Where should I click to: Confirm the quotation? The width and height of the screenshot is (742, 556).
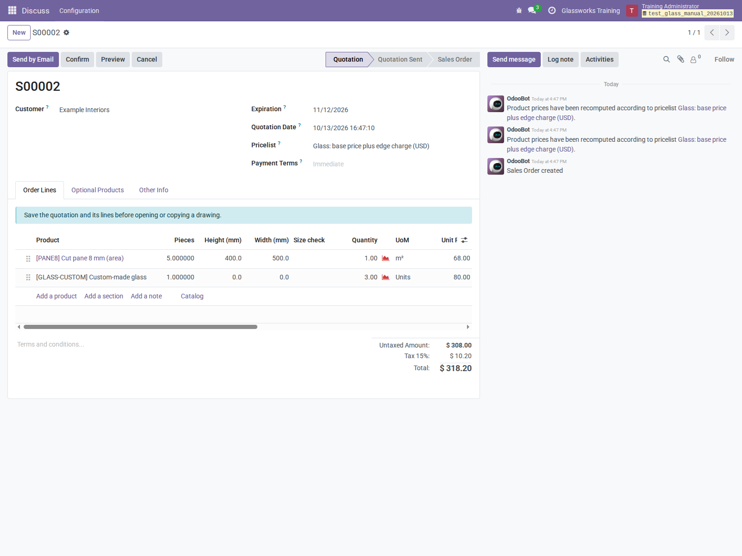77,59
